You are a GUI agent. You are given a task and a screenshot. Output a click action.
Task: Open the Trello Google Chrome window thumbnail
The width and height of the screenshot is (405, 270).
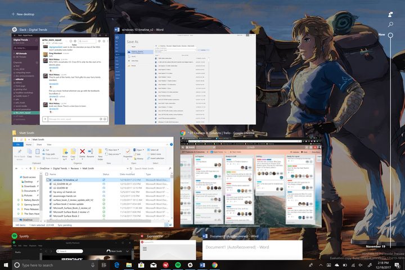click(251, 182)
